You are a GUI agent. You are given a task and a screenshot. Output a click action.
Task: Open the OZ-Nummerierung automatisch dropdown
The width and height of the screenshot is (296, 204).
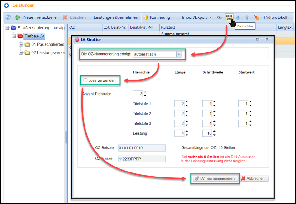click(179, 54)
